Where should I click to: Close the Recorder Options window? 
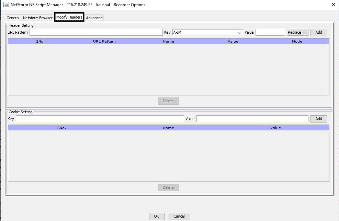click(x=334, y=4)
